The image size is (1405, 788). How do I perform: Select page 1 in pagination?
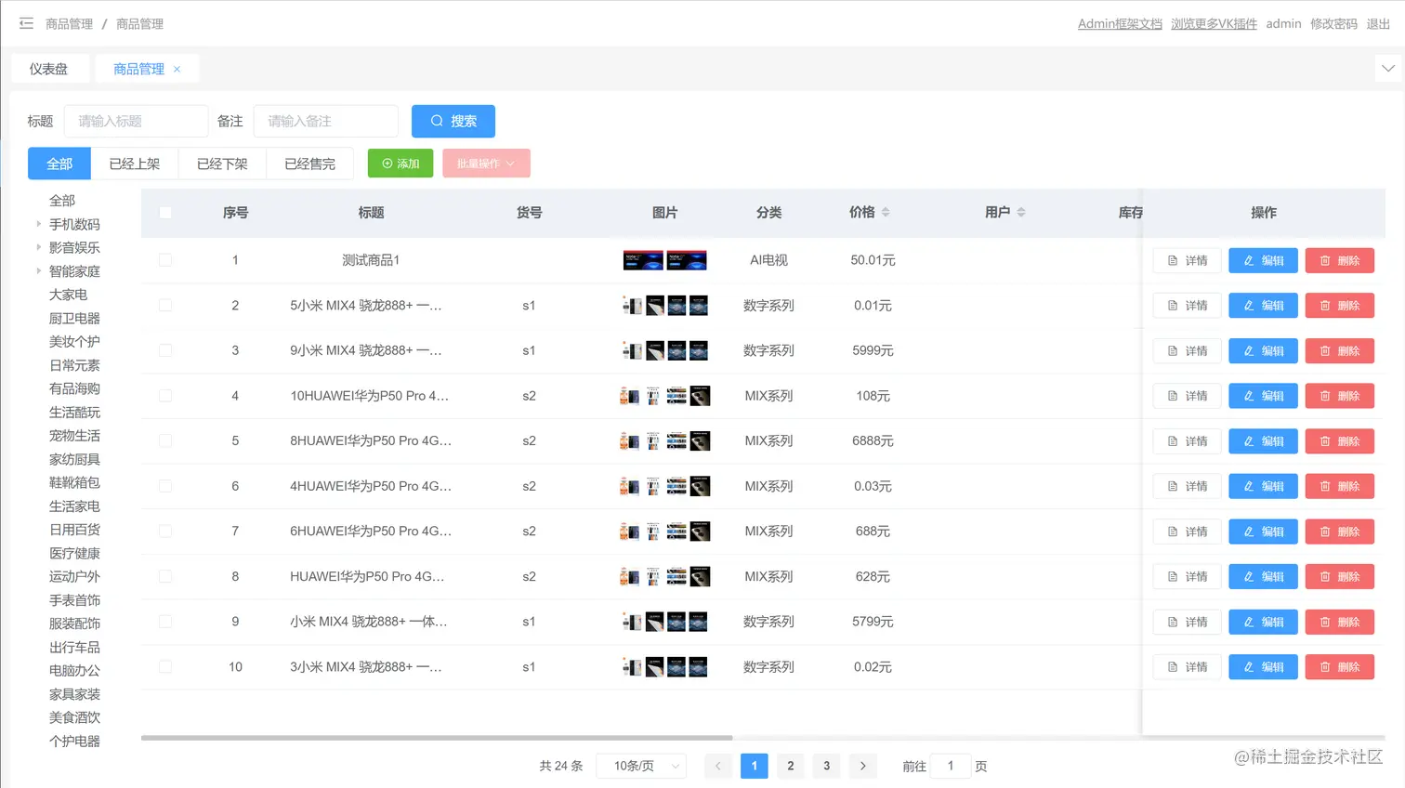(755, 766)
